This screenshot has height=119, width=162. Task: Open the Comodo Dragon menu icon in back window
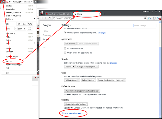pos(3,2)
